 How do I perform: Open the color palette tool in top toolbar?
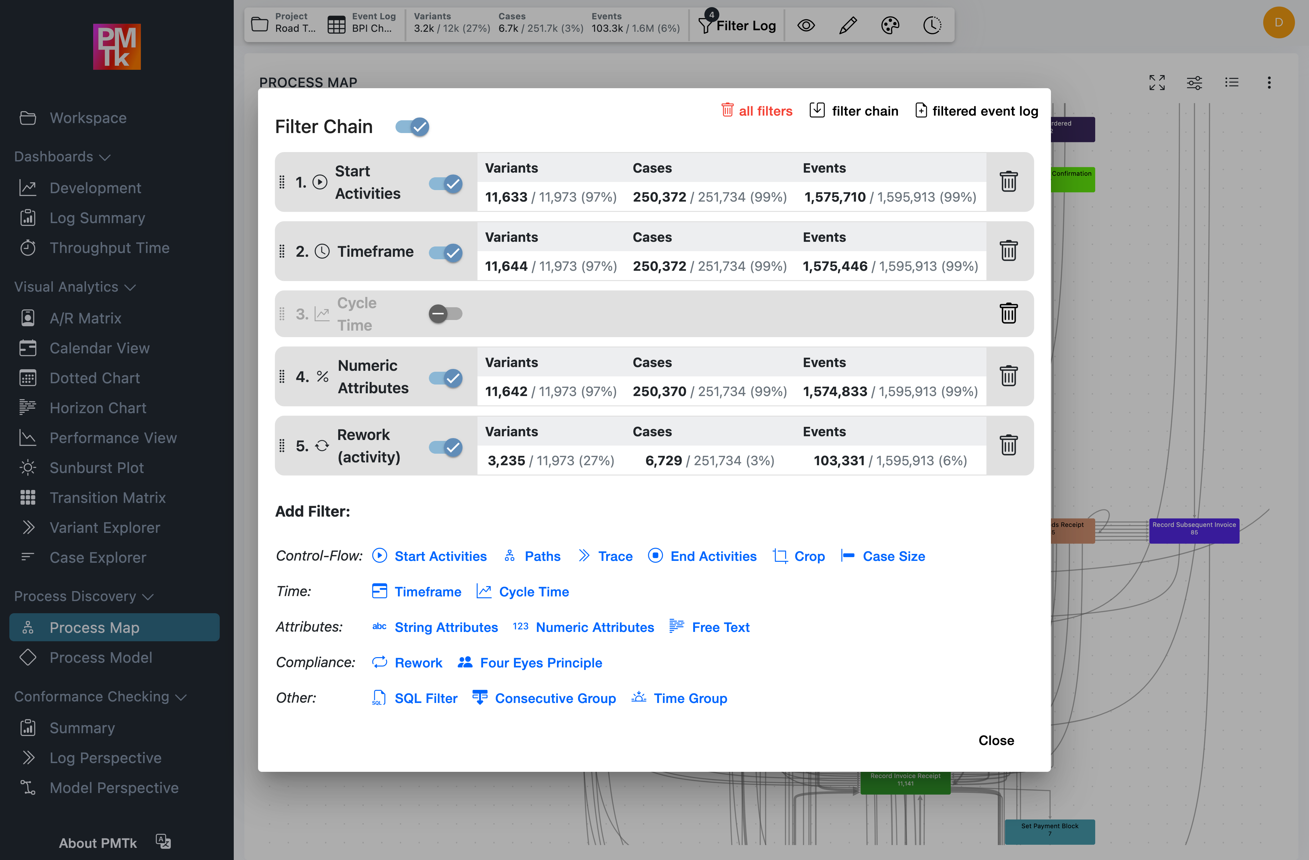coord(890,25)
